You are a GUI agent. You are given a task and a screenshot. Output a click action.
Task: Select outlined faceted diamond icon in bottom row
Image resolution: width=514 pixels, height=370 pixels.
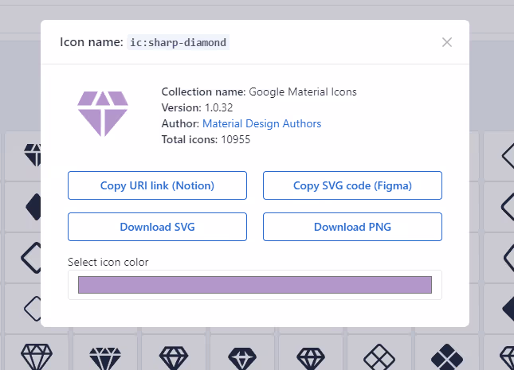37,356
